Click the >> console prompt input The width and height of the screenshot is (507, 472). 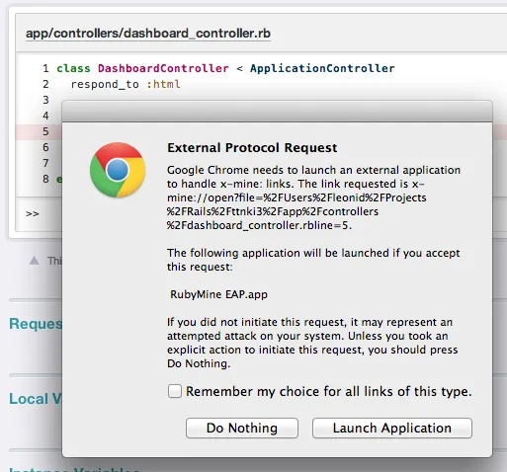(x=33, y=213)
